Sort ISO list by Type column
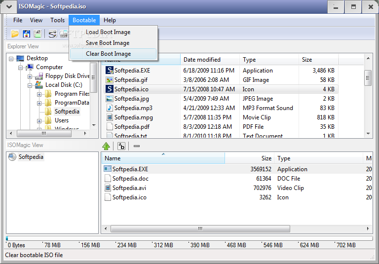Viewport: 379px width, 264px height. [x=319, y=158]
